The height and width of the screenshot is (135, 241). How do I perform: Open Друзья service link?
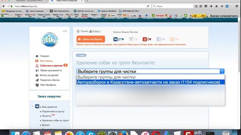tap(46, 125)
